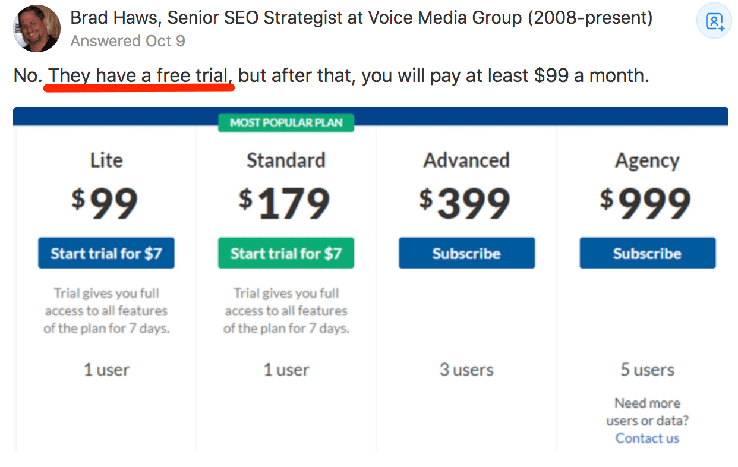Subscribe to the Advanced plan
This screenshot has height=467, width=738.
pyautogui.click(x=466, y=253)
